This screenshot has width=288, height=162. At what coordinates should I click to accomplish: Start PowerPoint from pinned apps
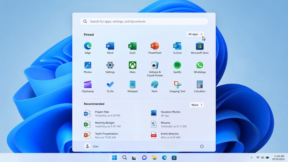[155, 48]
